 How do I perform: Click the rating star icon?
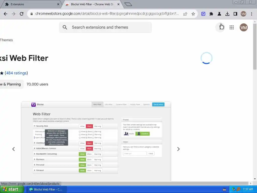2,73
